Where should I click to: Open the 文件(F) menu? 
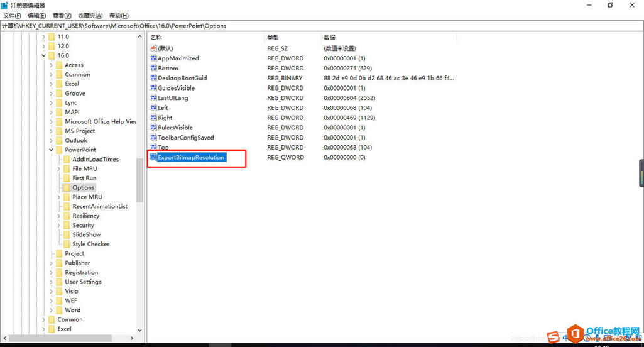[12, 16]
